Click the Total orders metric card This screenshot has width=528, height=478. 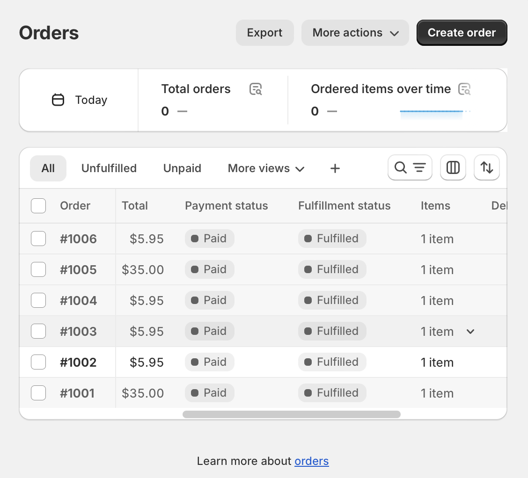click(213, 100)
